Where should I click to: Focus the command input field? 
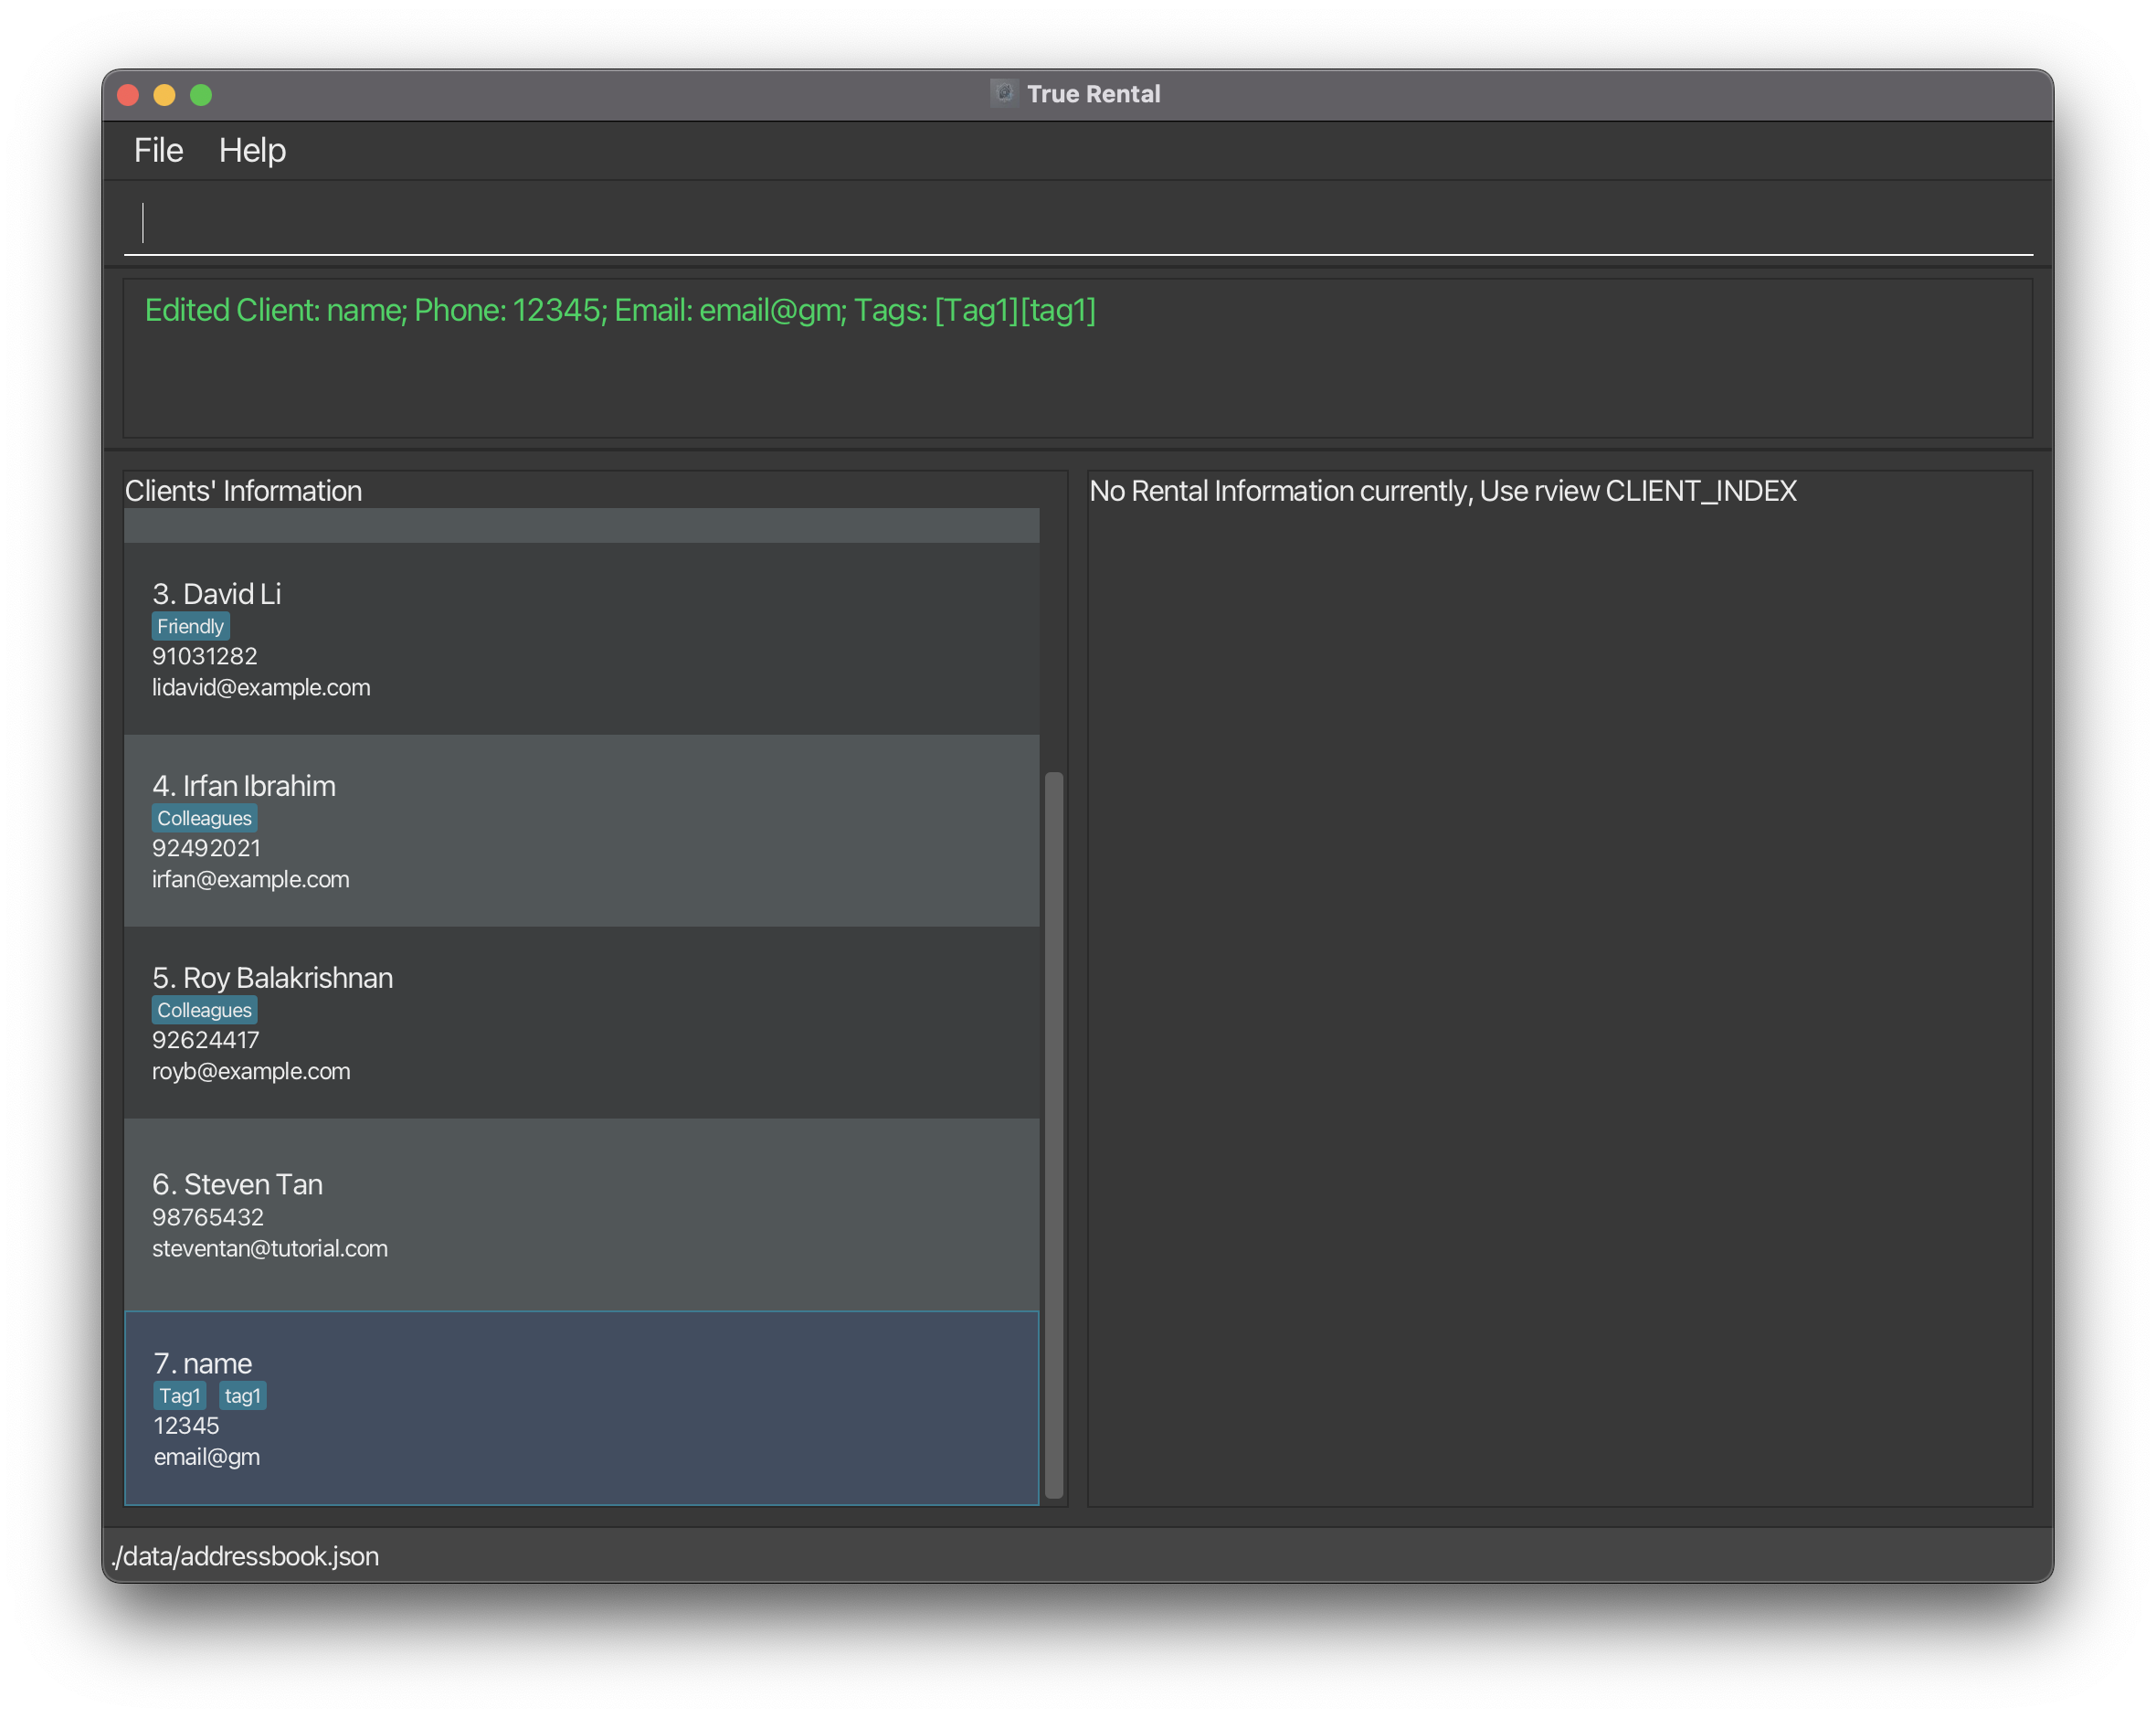1077,222
